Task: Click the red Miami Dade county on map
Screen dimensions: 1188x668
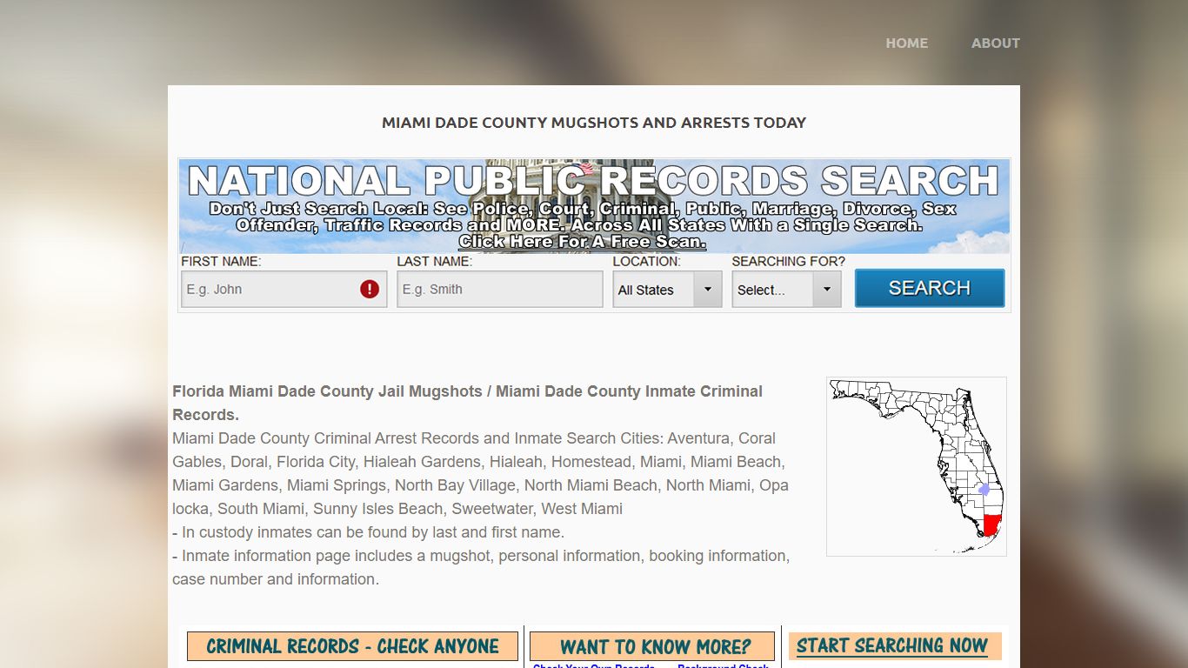Action: pyautogui.click(x=991, y=526)
